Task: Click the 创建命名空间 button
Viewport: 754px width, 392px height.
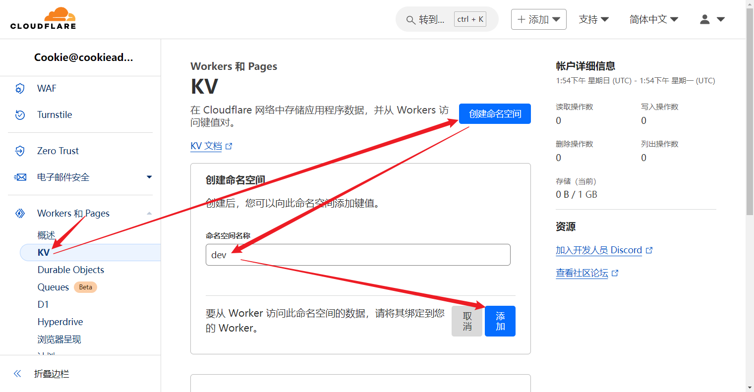Action: (x=495, y=114)
